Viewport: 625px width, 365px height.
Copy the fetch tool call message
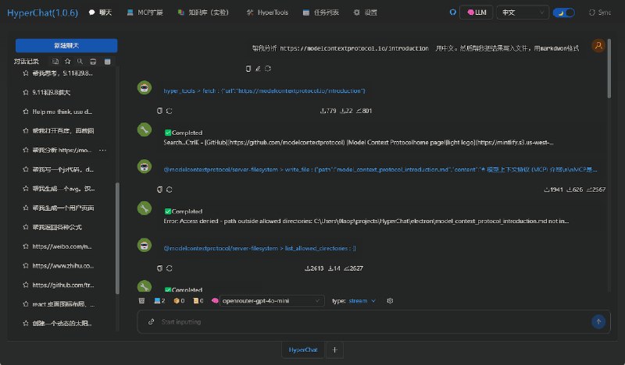point(159,111)
